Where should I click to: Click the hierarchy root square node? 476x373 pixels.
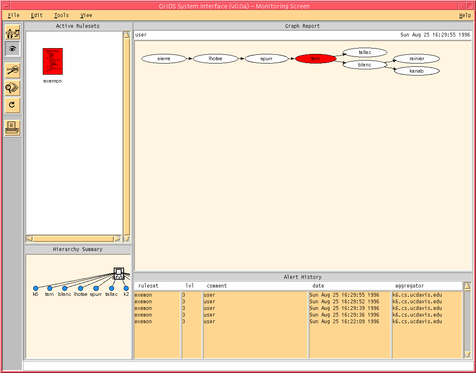pyautogui.click(x=119, y=273)
